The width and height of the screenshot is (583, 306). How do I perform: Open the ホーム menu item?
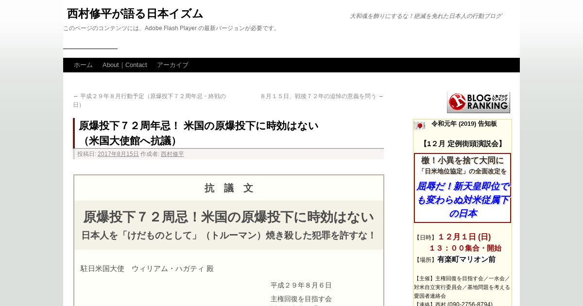click(83, 65)
